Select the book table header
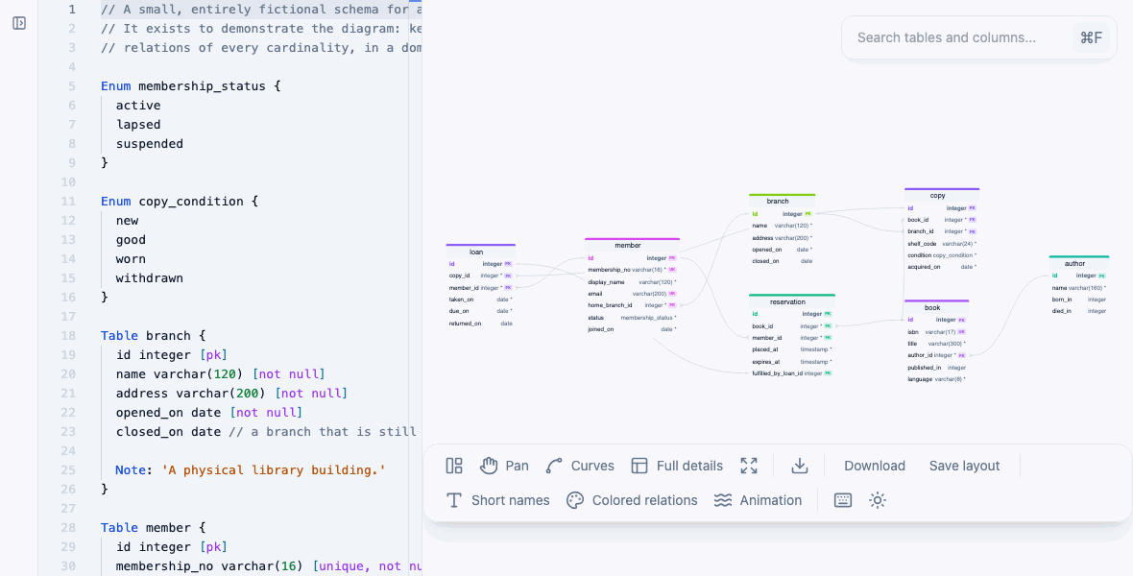The width and height of the screenshot is (1133, 576). coord(936,307)
